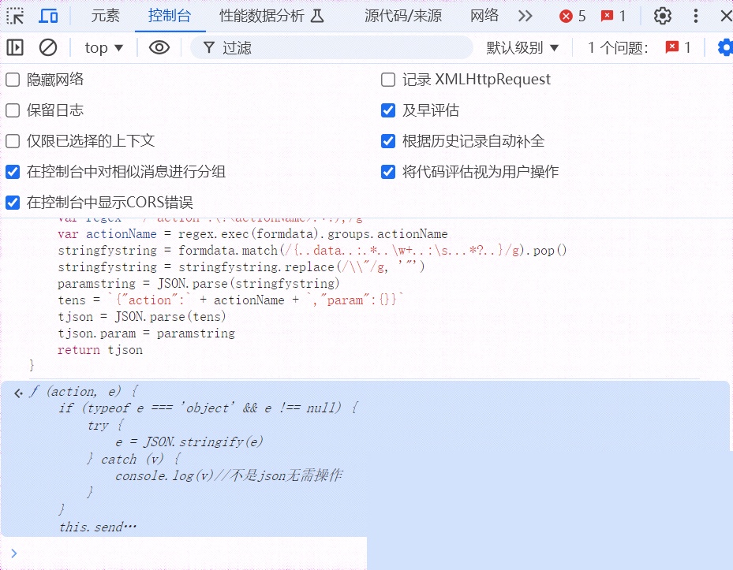This screenshot has height=570, width=733.
Task: Click the issues flag counter in top bar
Action: (x=613, y=17)
